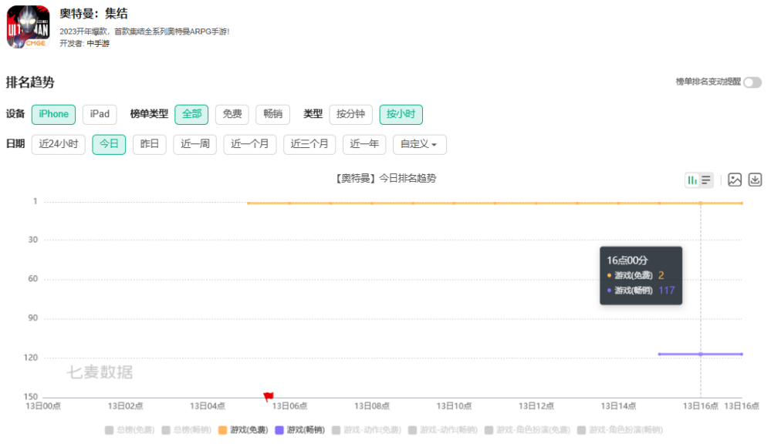
Task: Toggle 游戏-动作(免费) legend series
Action: 367,430
